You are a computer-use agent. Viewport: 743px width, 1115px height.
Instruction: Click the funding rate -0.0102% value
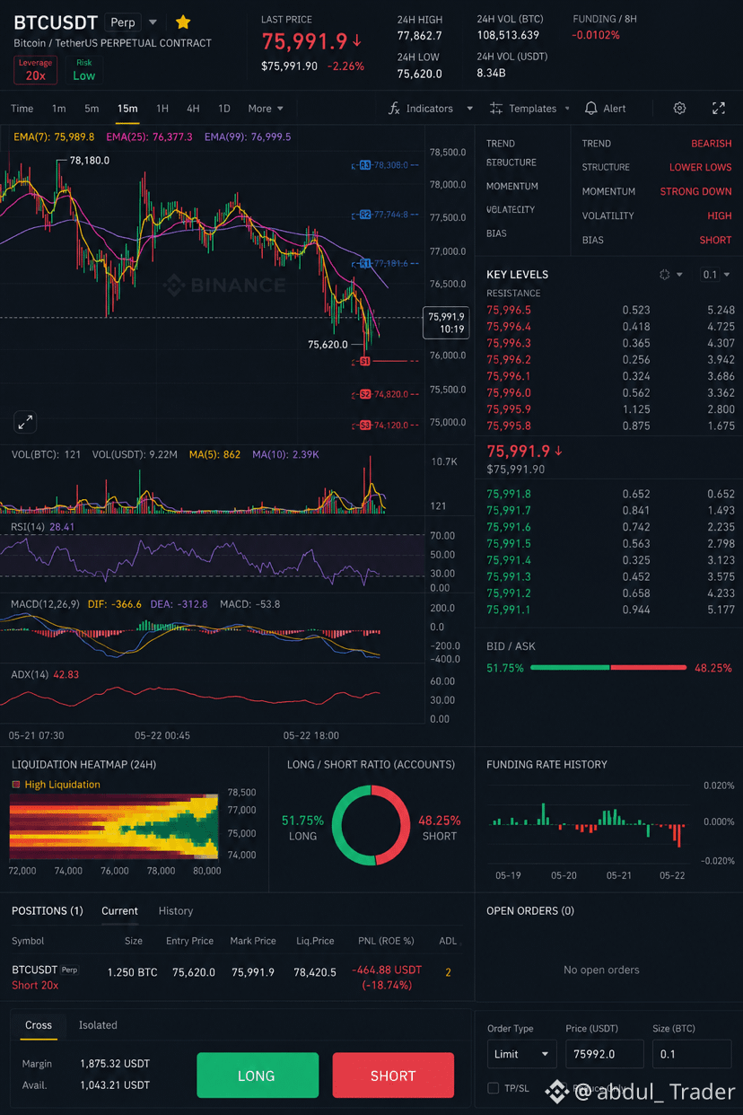coord(596,35)
